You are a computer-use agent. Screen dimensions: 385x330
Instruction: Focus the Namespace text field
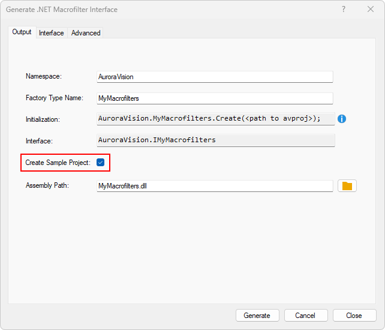[x=214, y=77]
